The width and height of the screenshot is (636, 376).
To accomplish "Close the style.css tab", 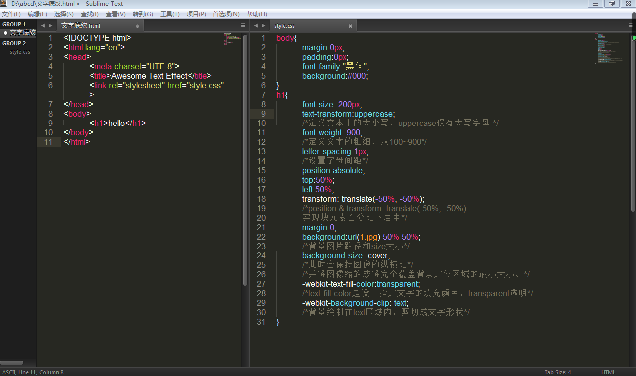I will (x=350, y=26).
